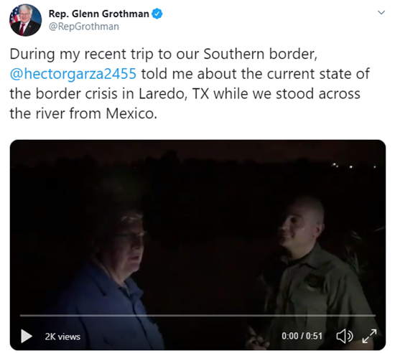The width and height of the screenshot is (395, 353).
Task: Click the blue verified badge
Action: pyautogui.click(x=157, y=14)
